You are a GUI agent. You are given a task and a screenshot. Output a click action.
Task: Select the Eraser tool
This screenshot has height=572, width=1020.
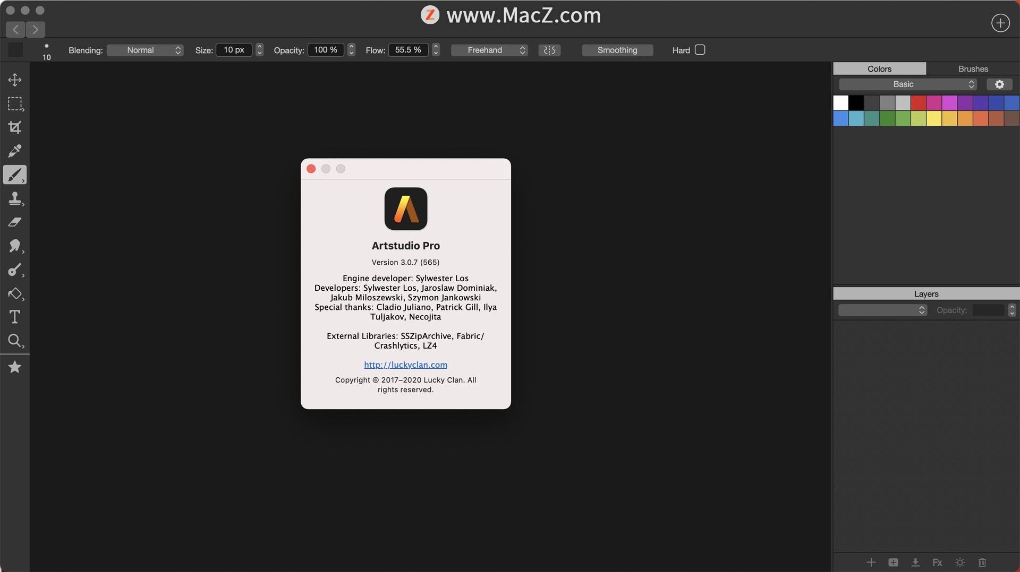(x=15, y=222)
